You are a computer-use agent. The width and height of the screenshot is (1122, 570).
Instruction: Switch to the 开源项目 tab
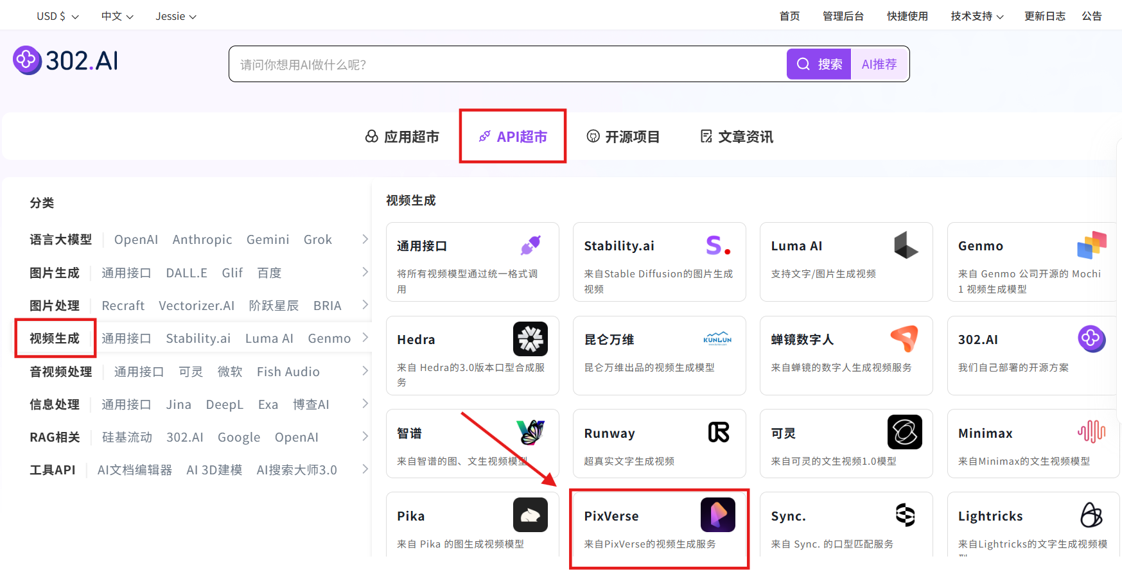pyautogui.click(x=623, y=137)
